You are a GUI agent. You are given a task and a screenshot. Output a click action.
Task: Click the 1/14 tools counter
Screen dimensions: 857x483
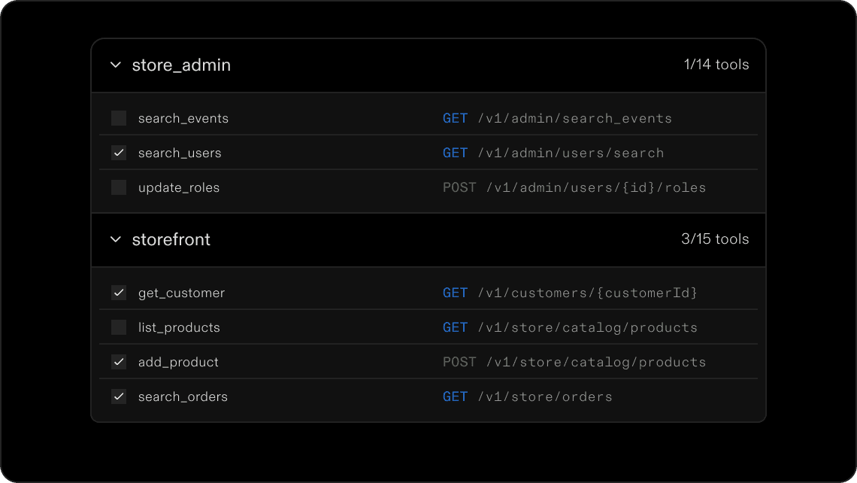pos(716,65)
